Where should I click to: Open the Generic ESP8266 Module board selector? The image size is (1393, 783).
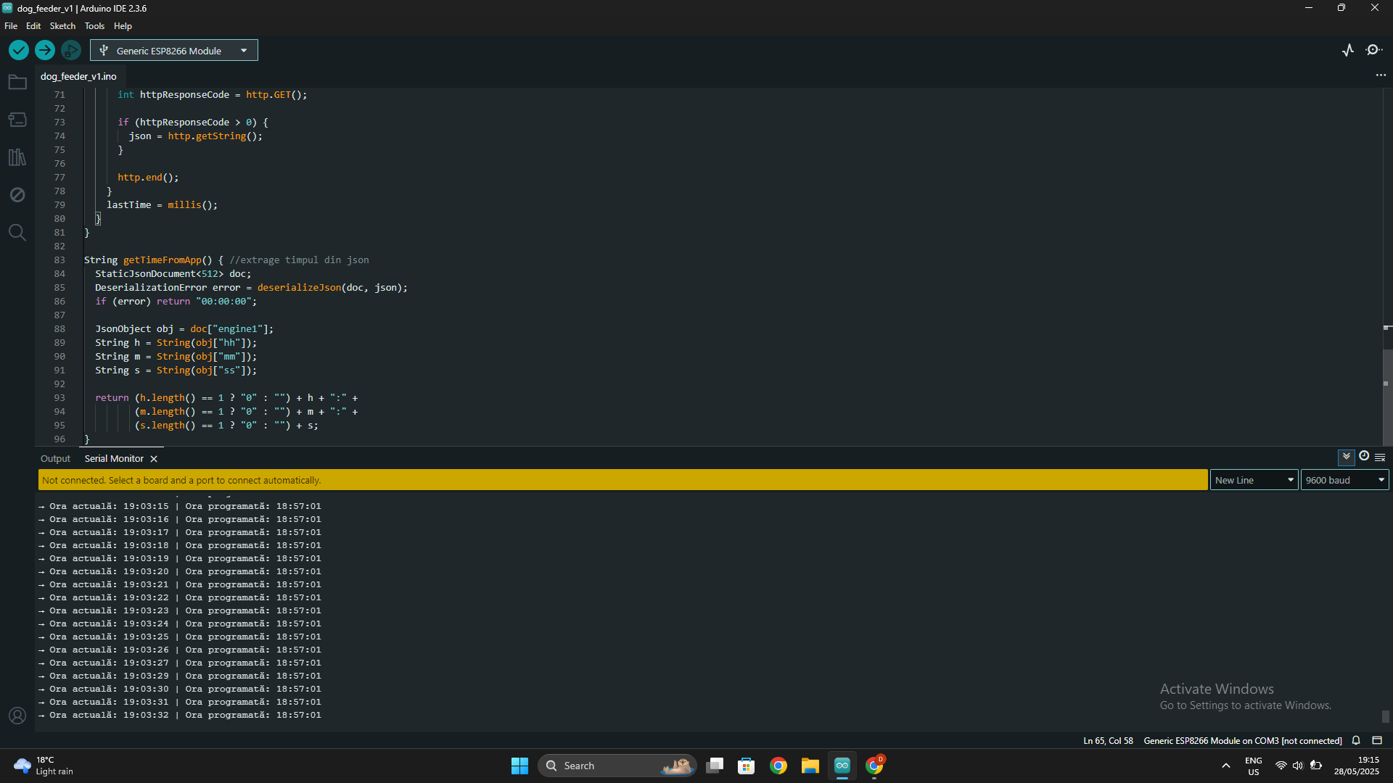pos(173,50)
